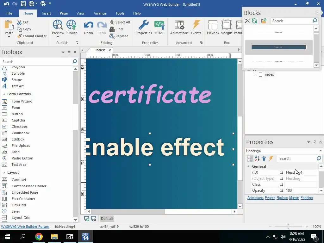324x243 pixels.
Task: Toggle the Class property marker box
Action: [x=281, y=184]
